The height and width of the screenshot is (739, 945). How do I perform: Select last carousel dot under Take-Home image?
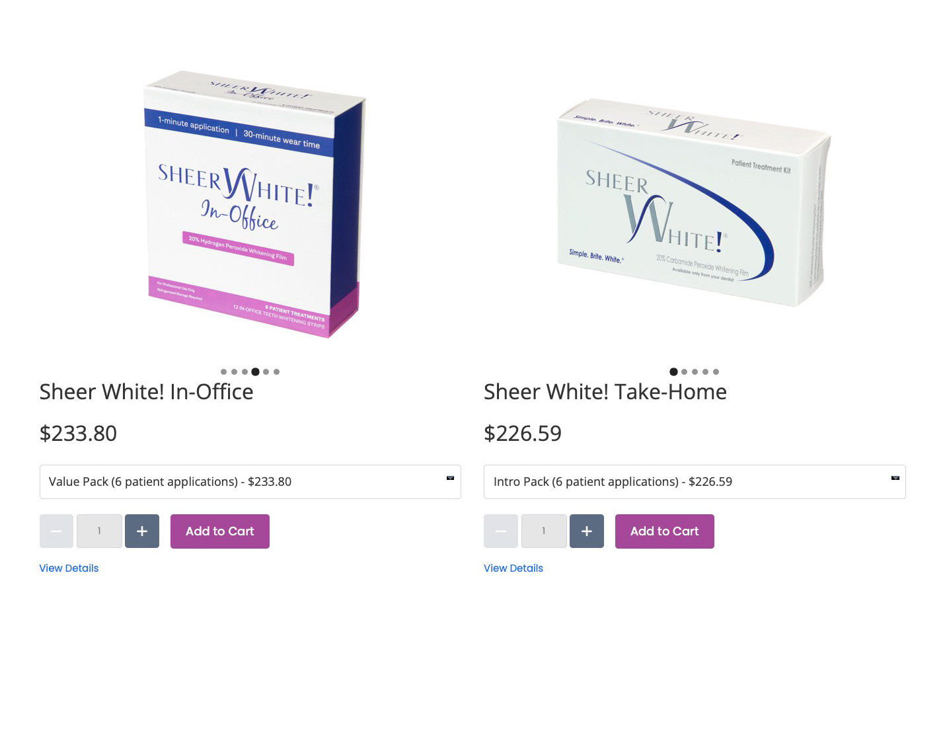[x=716, y=371]
